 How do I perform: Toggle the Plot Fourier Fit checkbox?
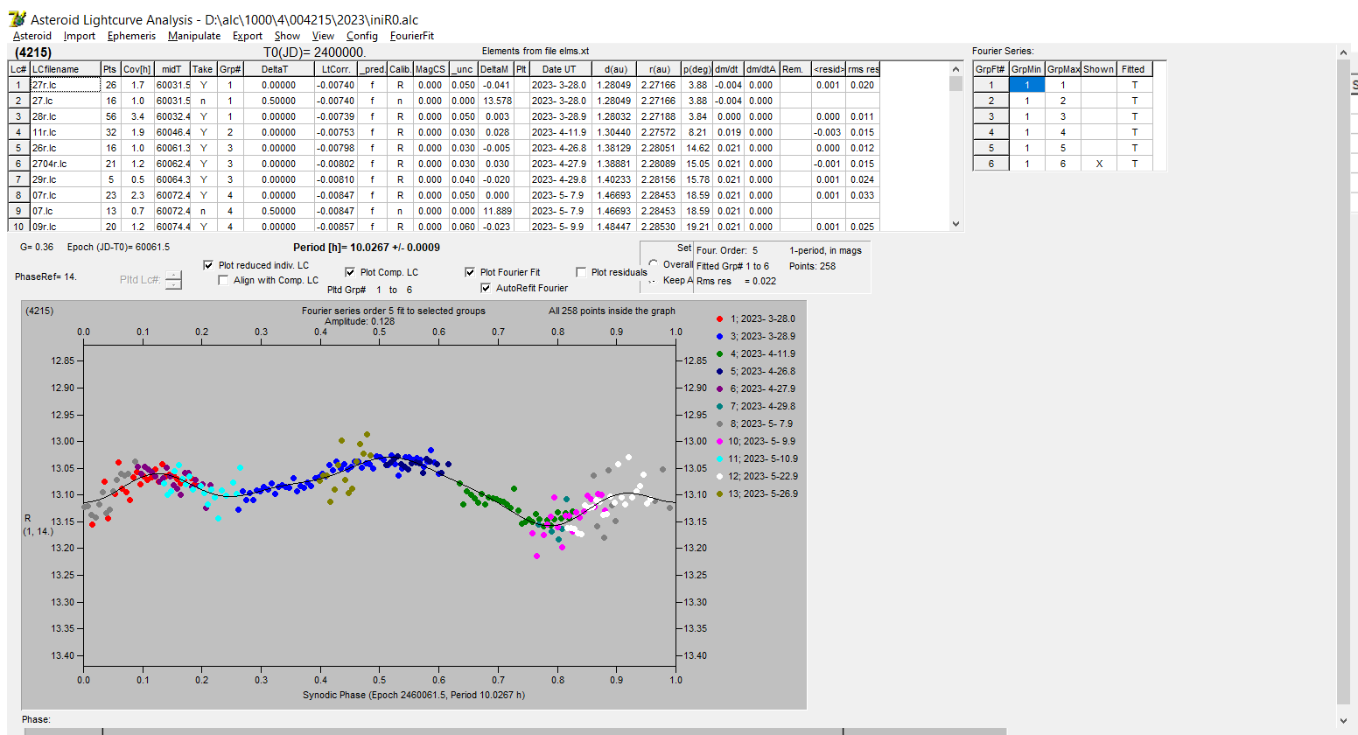tap(470, 272)
